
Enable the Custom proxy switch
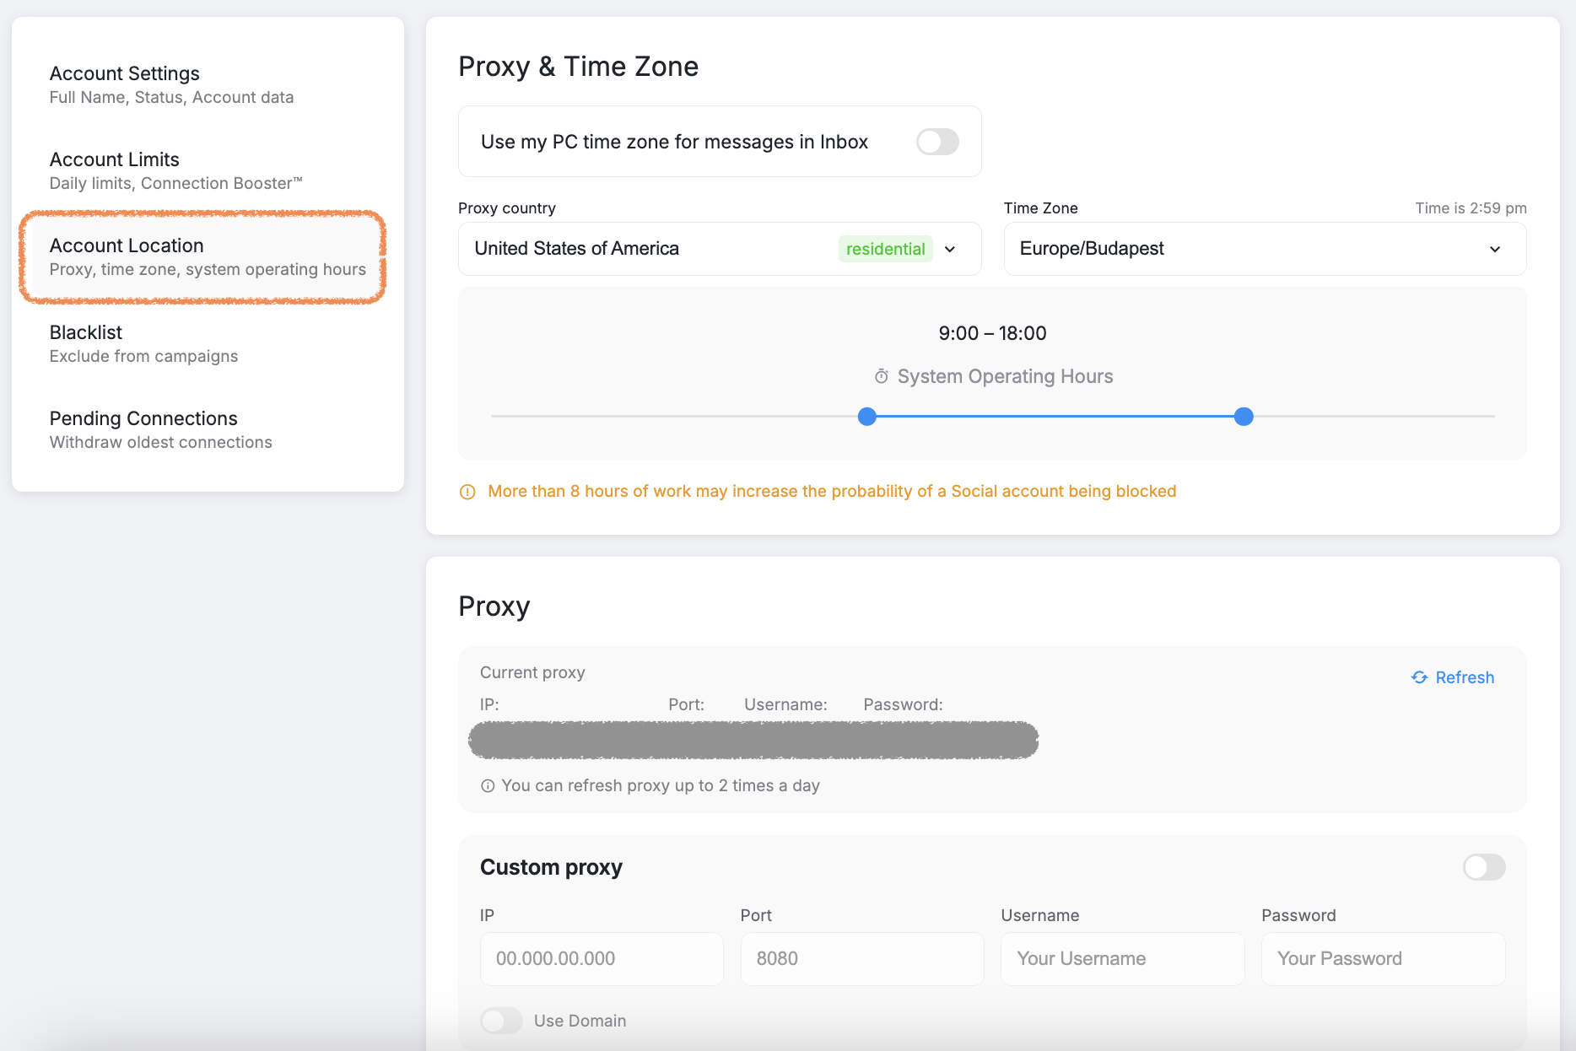click(x=1483, y=867)
